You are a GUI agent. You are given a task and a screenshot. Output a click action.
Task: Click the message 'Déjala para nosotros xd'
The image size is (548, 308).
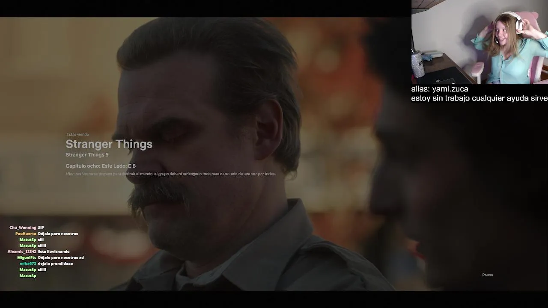pyautogui.click(x=61, y=258)
